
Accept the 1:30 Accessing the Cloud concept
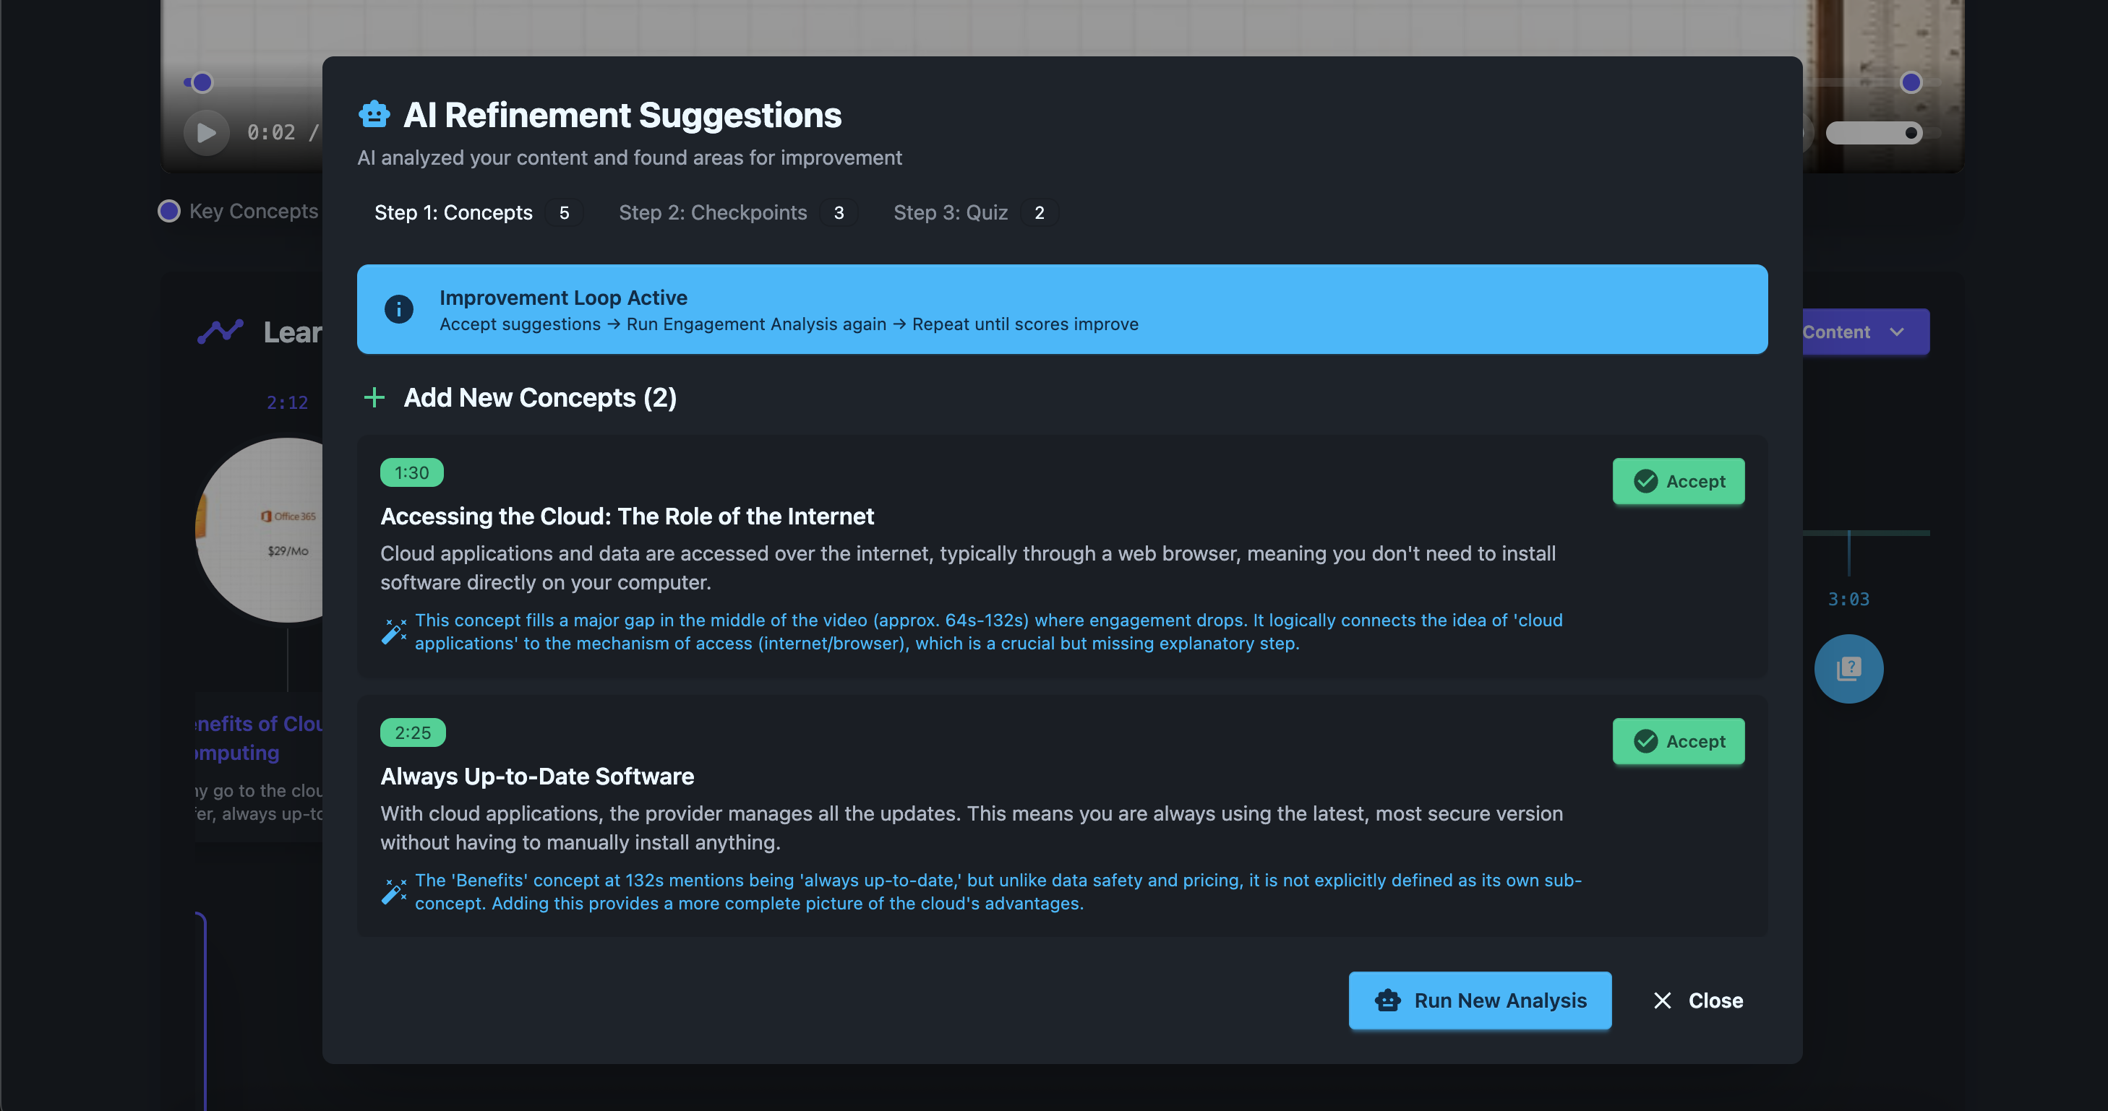click(x=1678, y=480)
